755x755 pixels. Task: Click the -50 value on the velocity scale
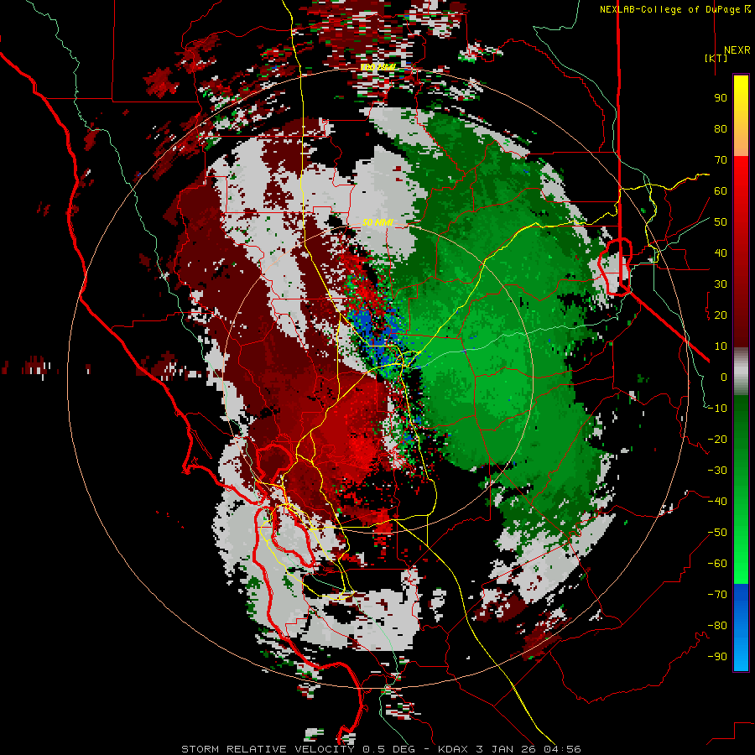point(717,533)
